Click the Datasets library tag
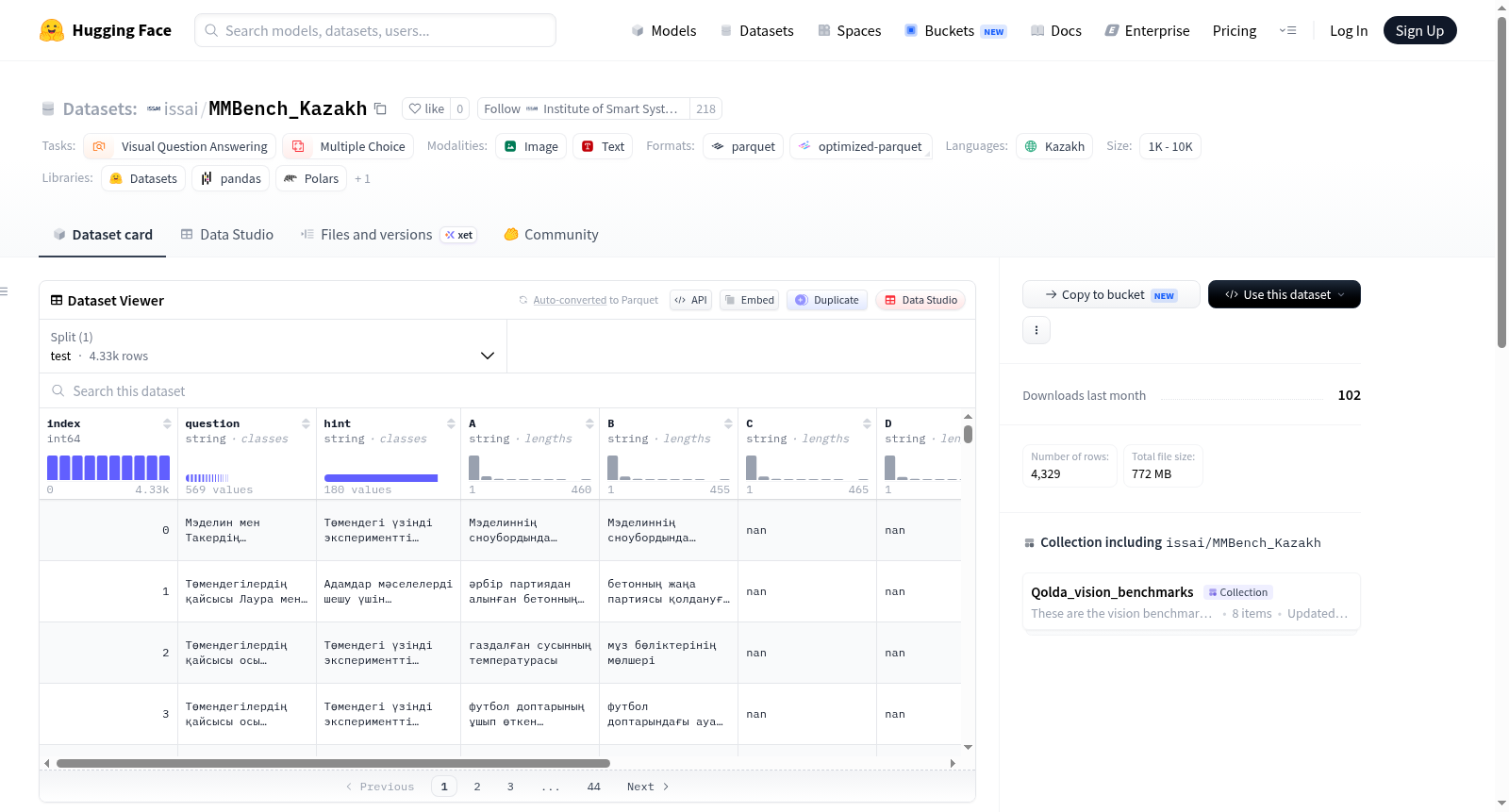The image size is (1509, 812). 143,178
